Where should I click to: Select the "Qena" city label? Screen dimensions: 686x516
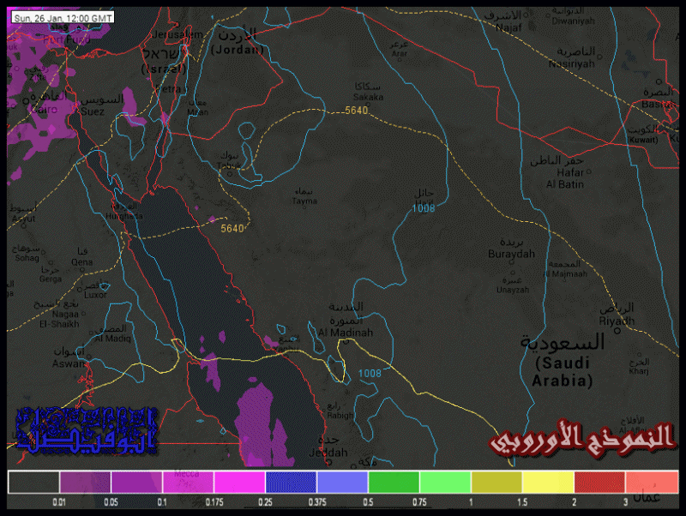click(x=81, y=262)
